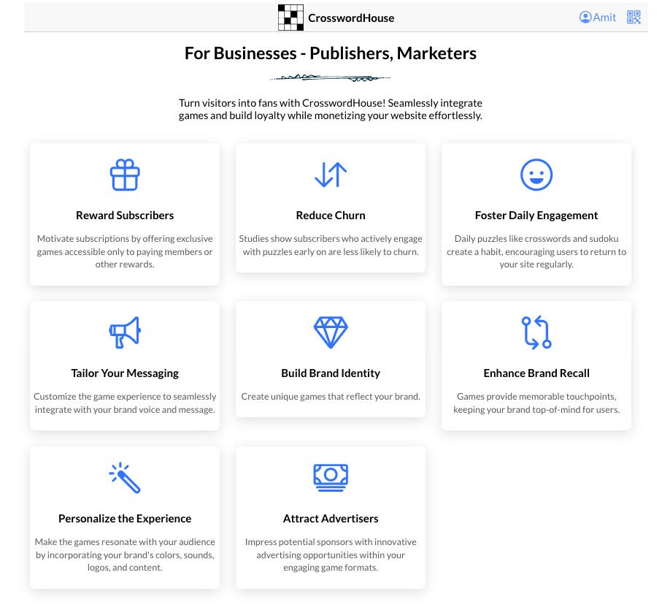Viewport: 662px width, 605px height.
Task: Click the 'Studies show subscribers' description text
Action: tap(331, 245)
